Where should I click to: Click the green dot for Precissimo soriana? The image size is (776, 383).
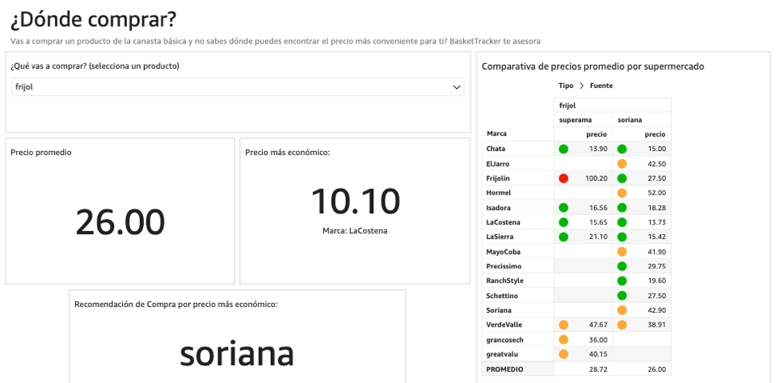pos(622,266)
